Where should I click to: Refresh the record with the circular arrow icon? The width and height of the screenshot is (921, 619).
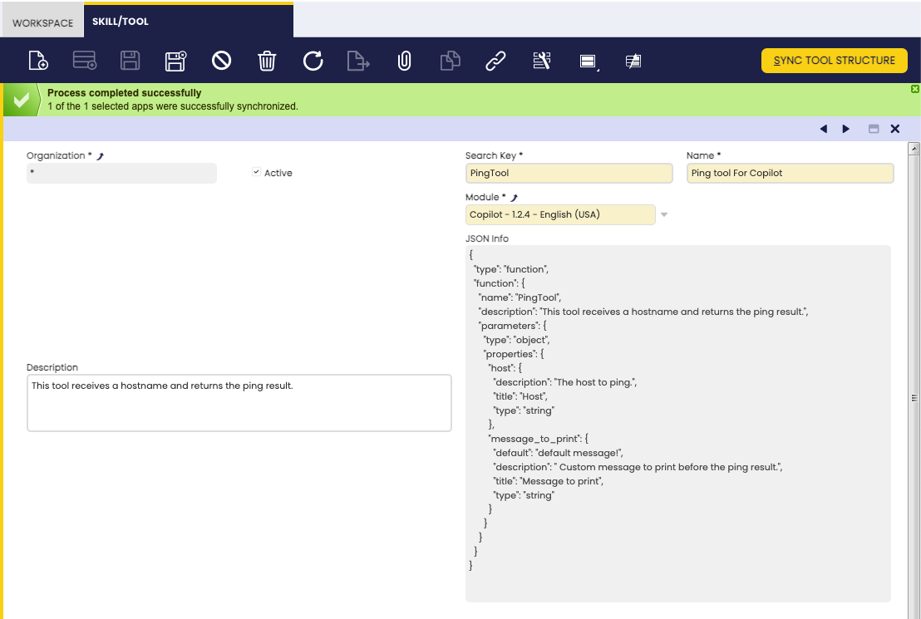[313, 61]
